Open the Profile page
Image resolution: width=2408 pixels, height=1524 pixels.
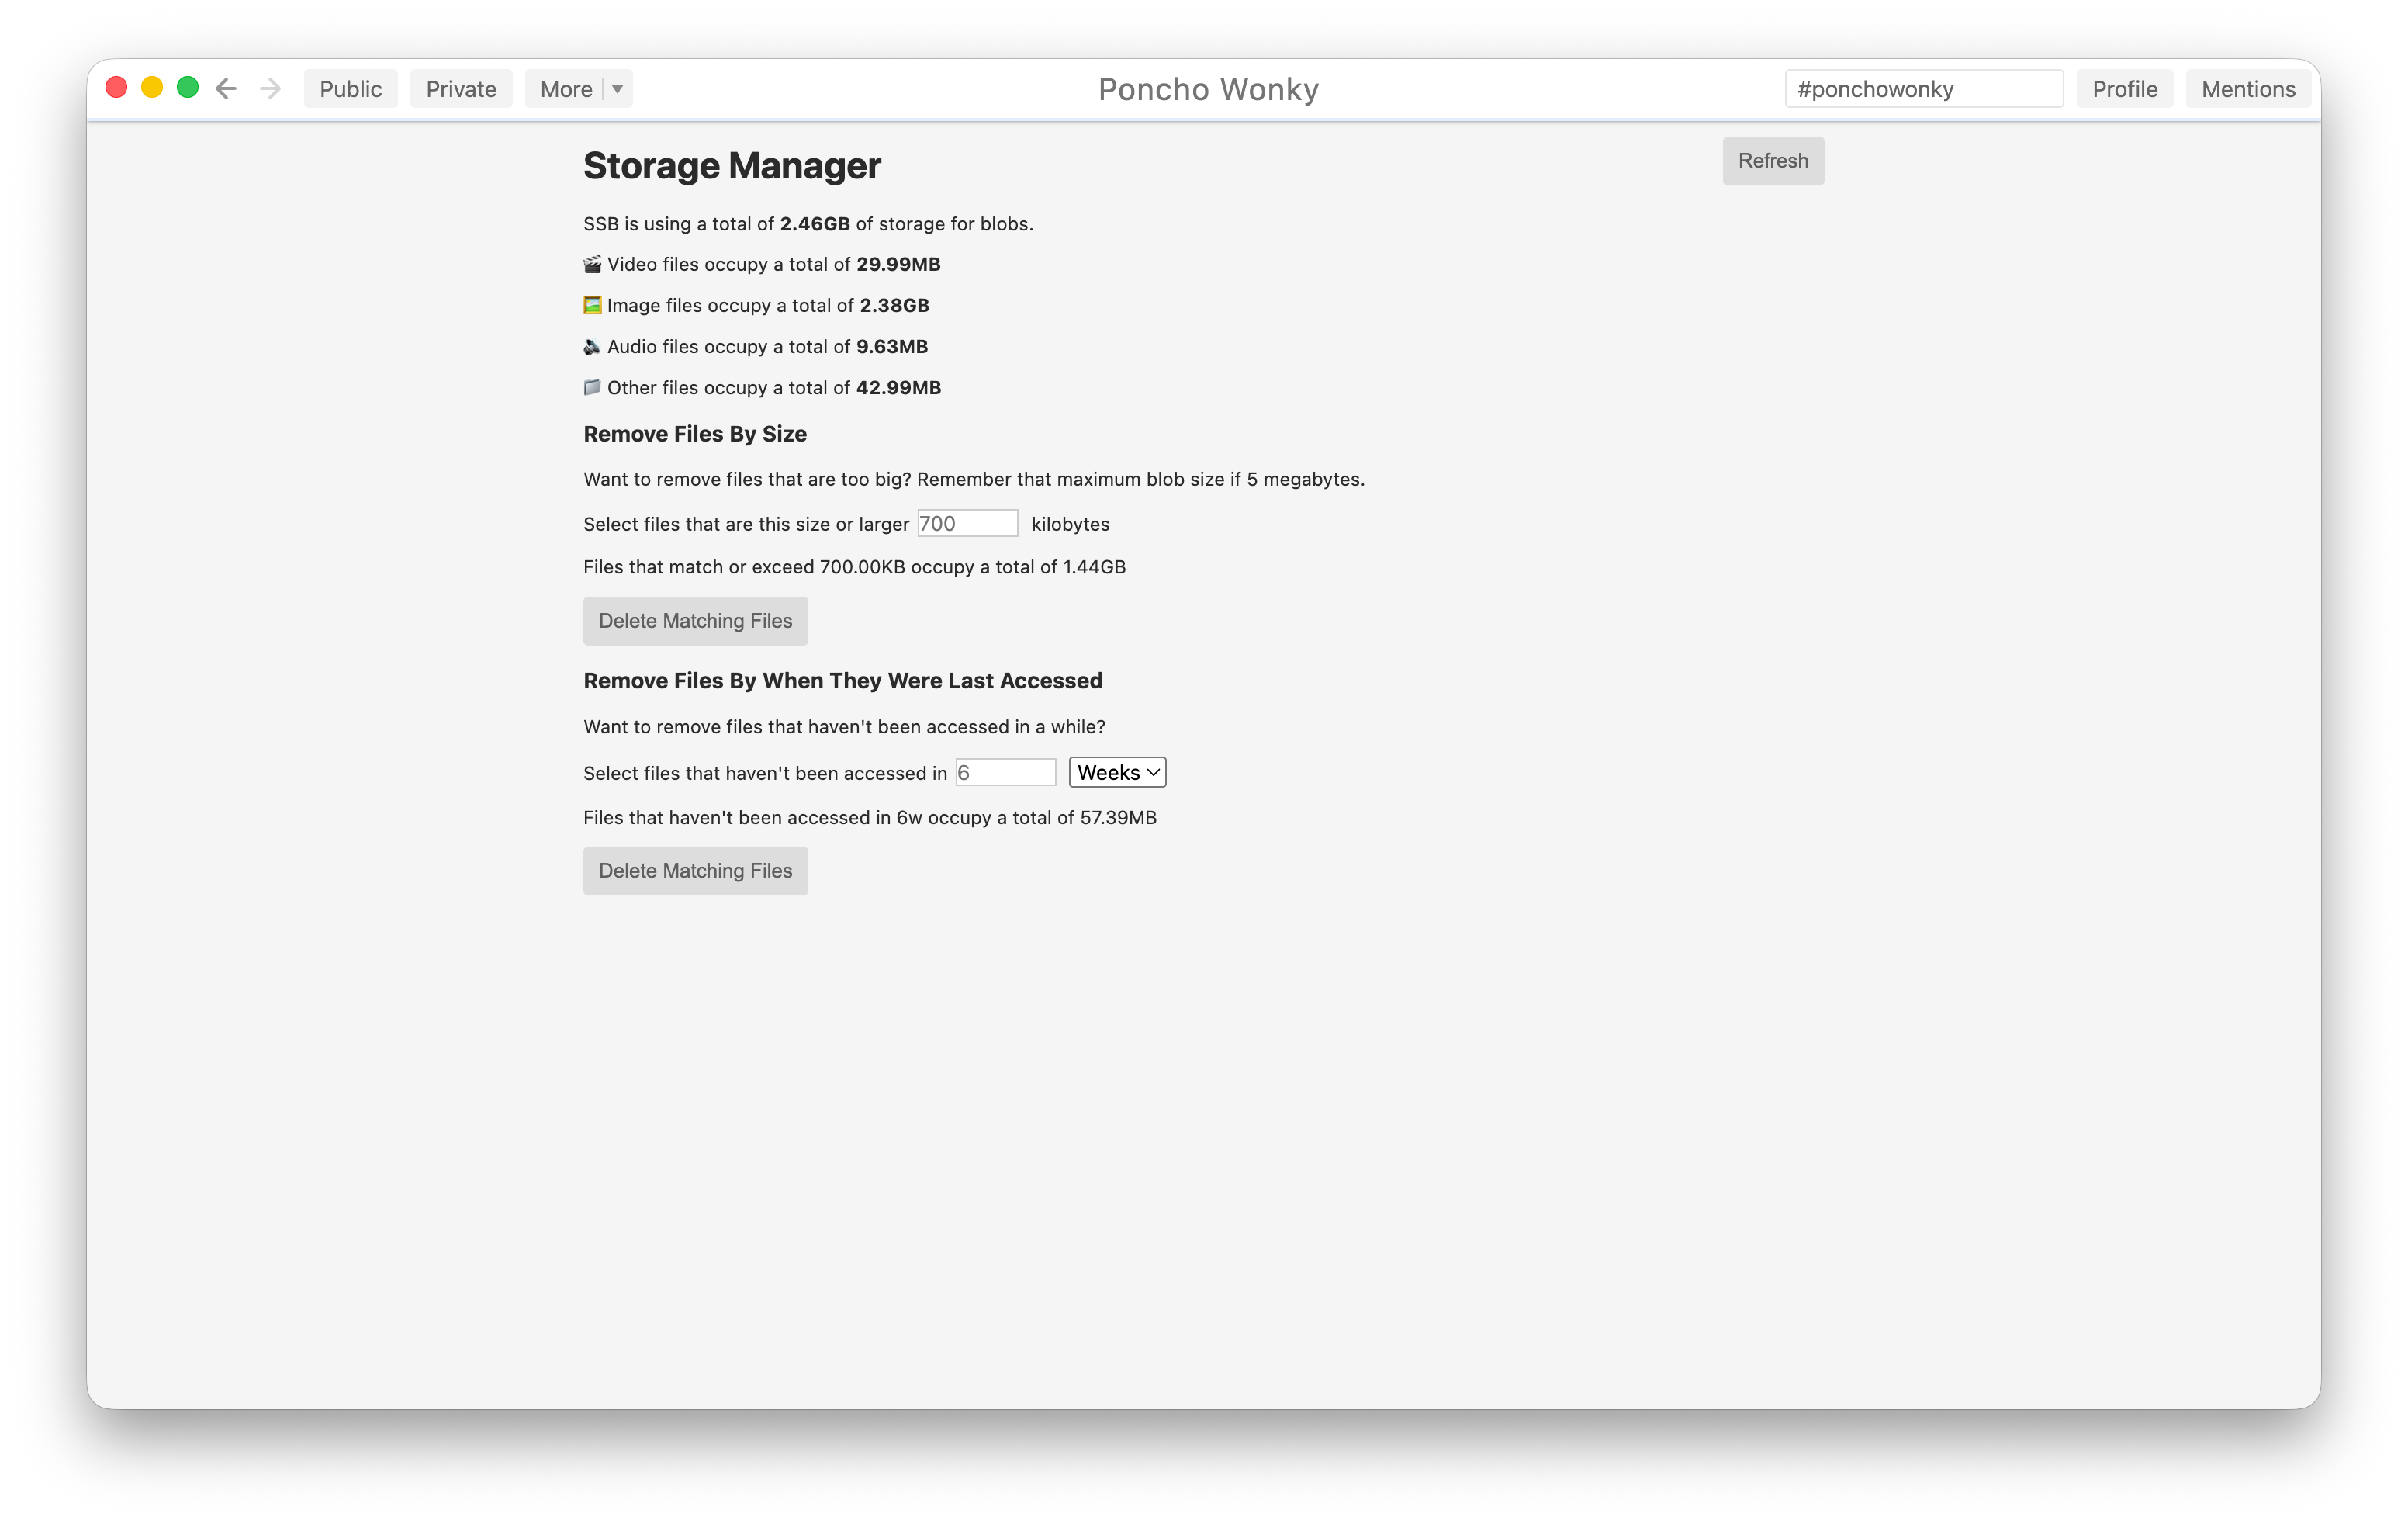[2124, 89]
